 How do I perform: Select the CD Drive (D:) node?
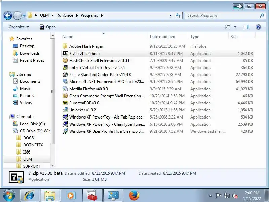click(35, 131)
